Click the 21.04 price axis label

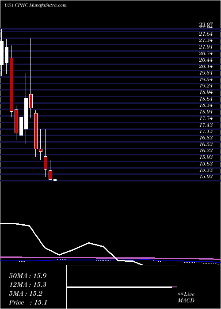click(x=206, y=47)
